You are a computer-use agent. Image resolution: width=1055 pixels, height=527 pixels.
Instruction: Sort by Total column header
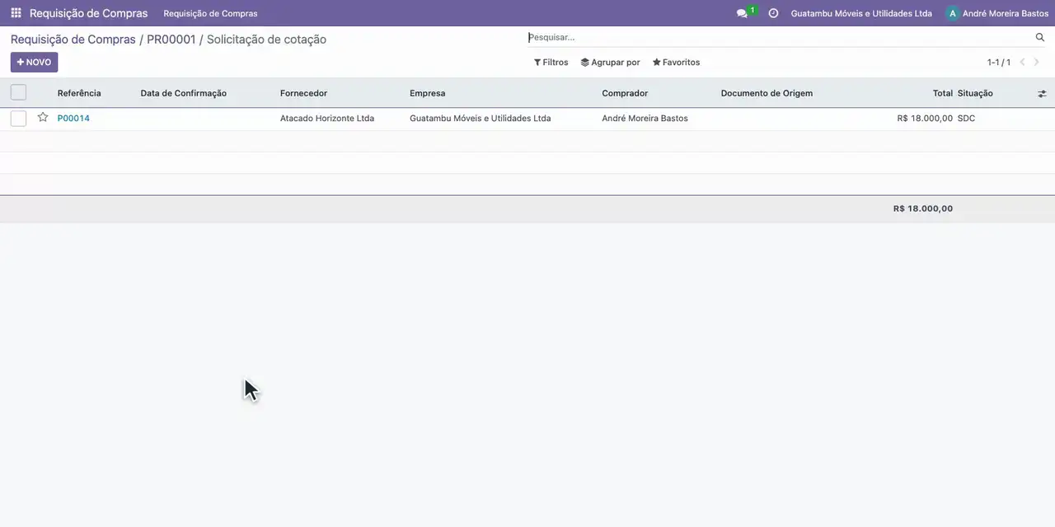click(942, 93)
